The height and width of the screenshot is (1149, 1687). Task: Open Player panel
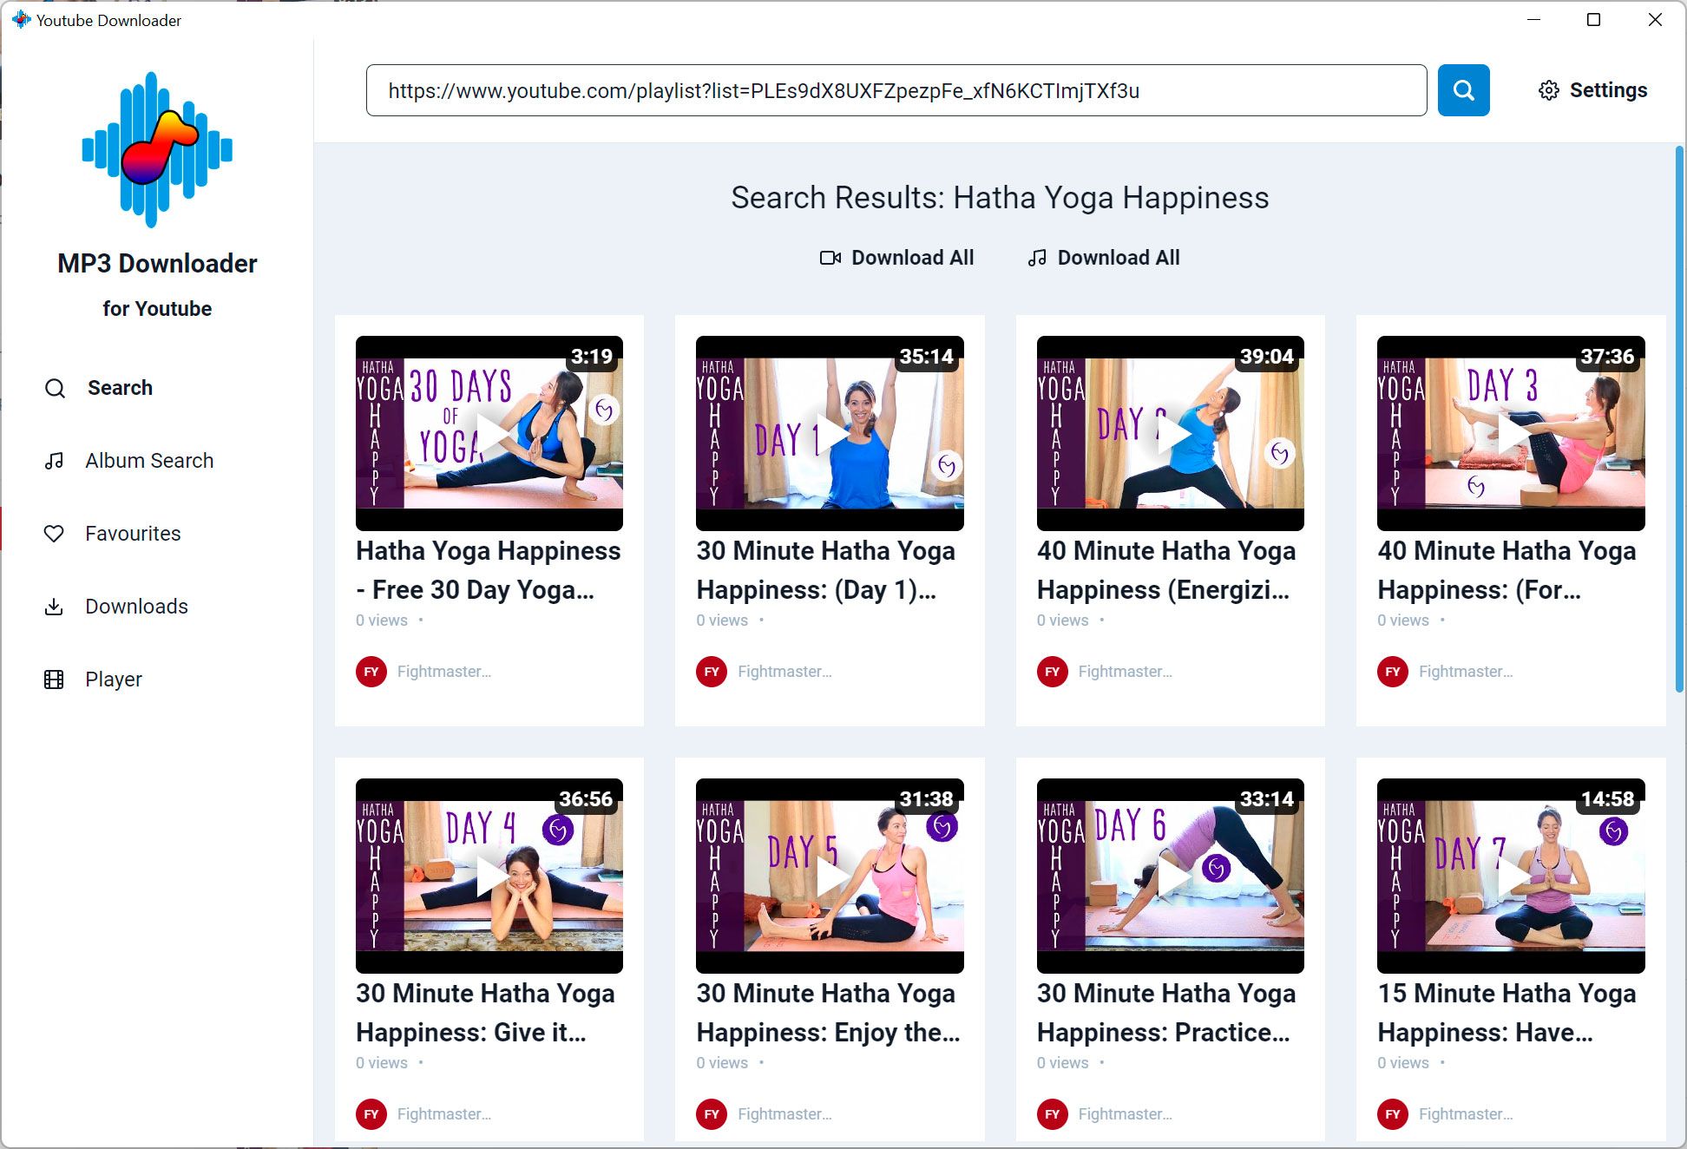coord(114,680)
